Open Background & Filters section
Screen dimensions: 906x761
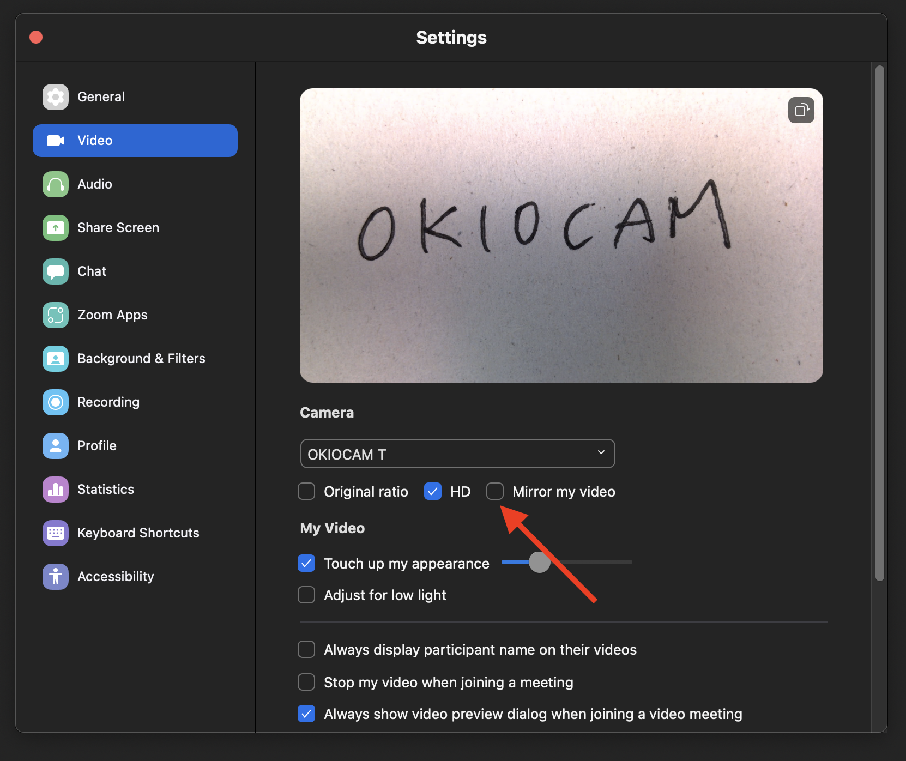pyautogui.click(x=135, y=359)
